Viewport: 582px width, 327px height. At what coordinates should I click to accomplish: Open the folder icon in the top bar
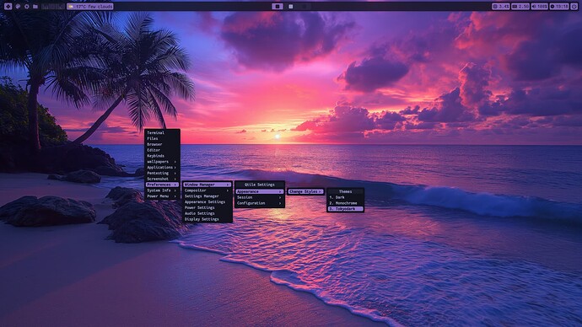(x=35, y=6)
